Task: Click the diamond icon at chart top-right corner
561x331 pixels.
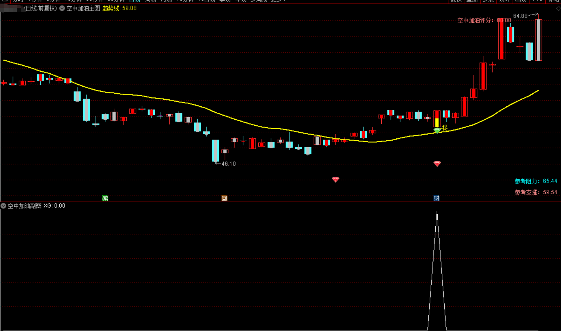Action: pyautogui.click(x=558, y=8)
